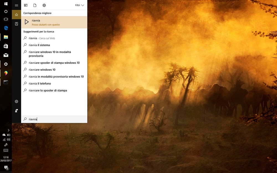Click the Corrispondenza migliore heading
The image size is (277, 173).
click(37, 13)
